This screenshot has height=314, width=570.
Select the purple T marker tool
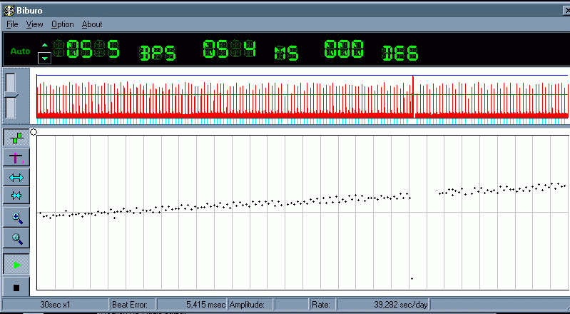click(16, 158)
